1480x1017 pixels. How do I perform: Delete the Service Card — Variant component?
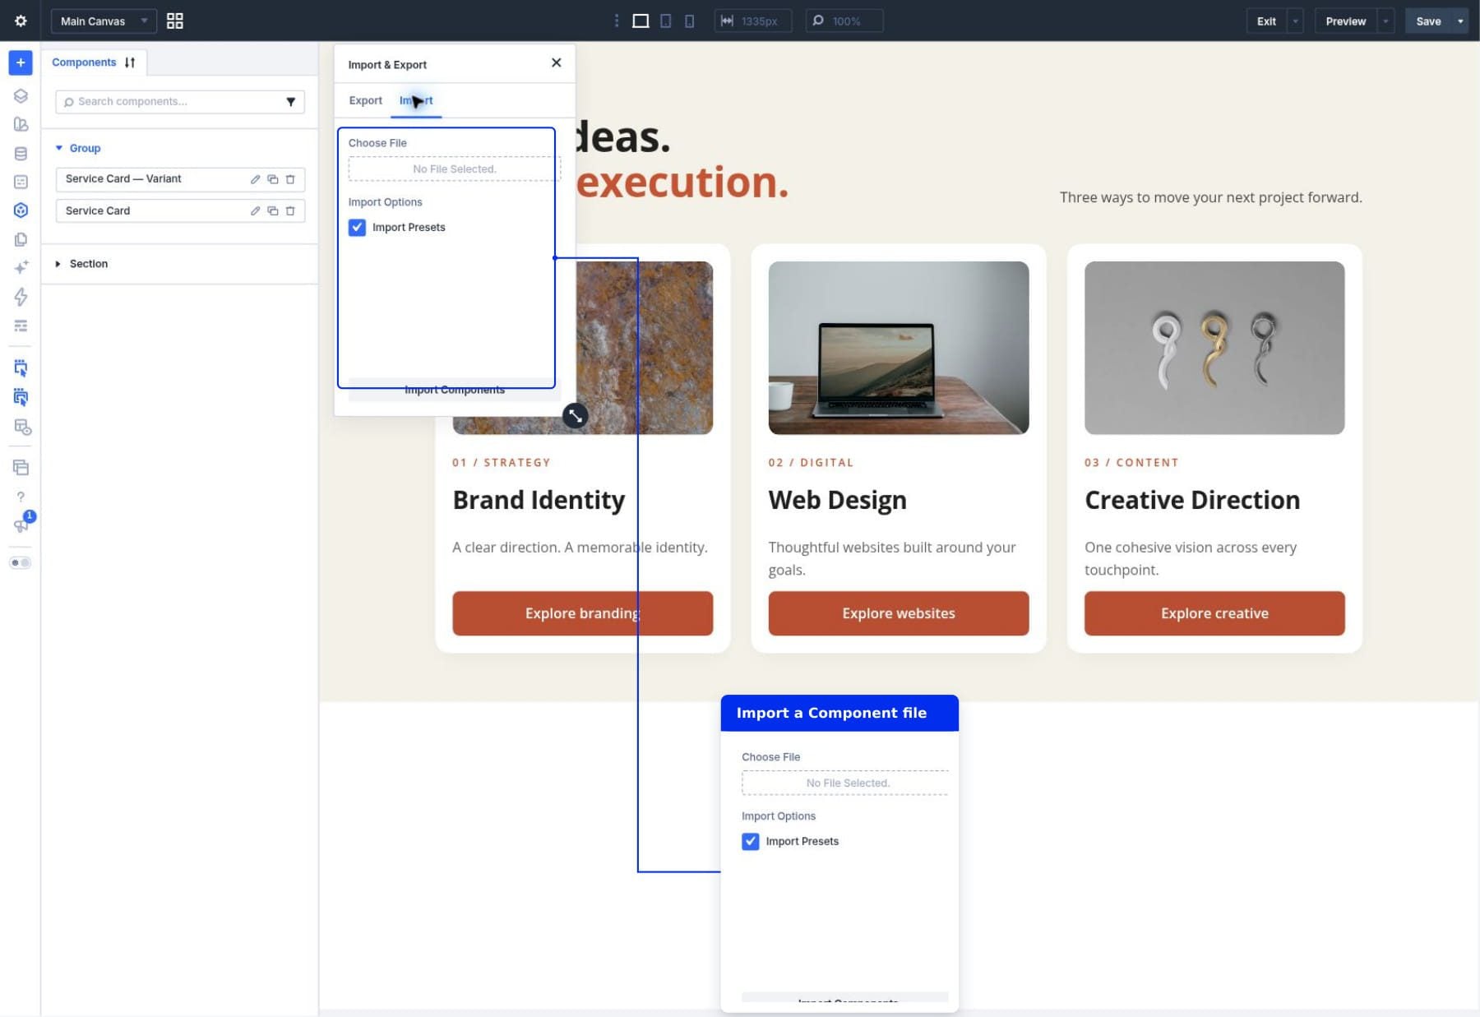point(290,179)
